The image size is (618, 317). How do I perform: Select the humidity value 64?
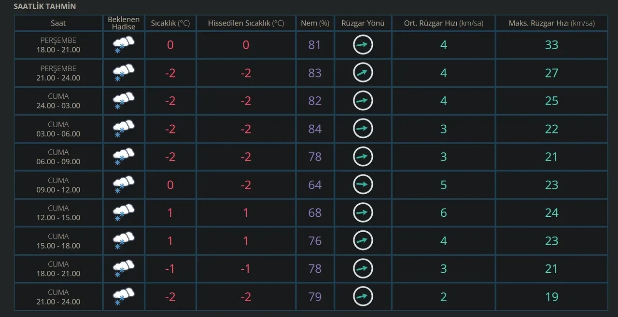[315, 185]
